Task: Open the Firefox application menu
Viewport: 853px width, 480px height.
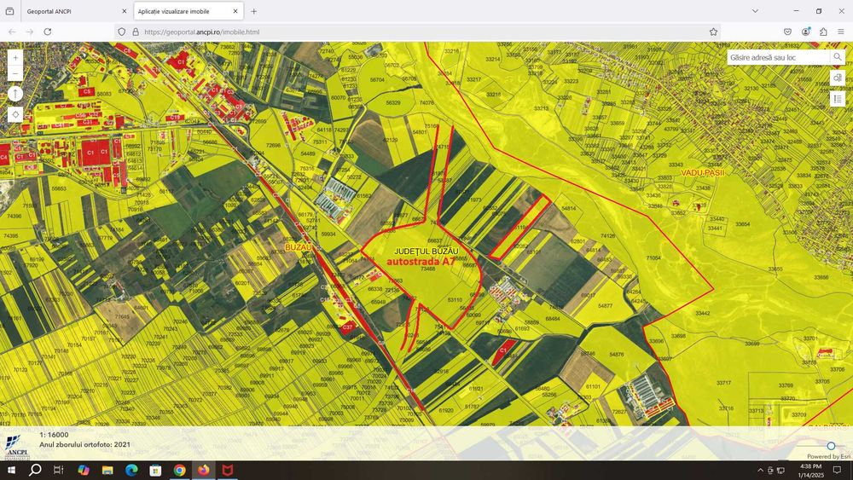Action: (840, 32)
